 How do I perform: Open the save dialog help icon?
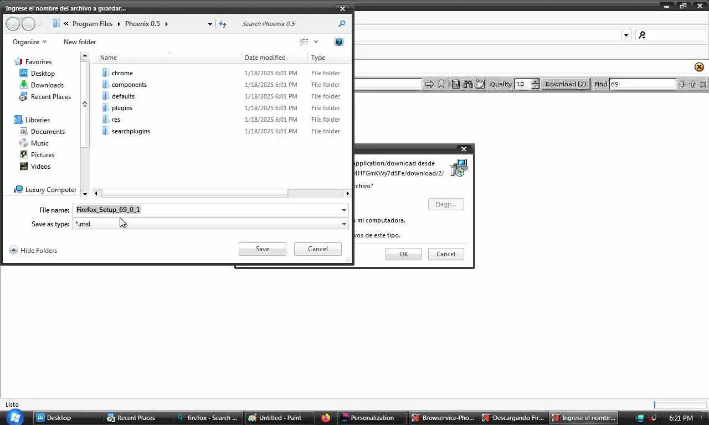339,42
